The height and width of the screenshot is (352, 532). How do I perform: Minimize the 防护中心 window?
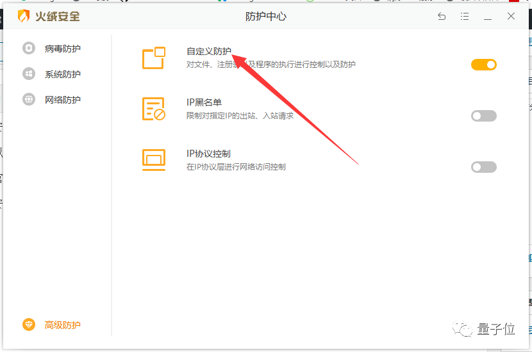(488, 19)
